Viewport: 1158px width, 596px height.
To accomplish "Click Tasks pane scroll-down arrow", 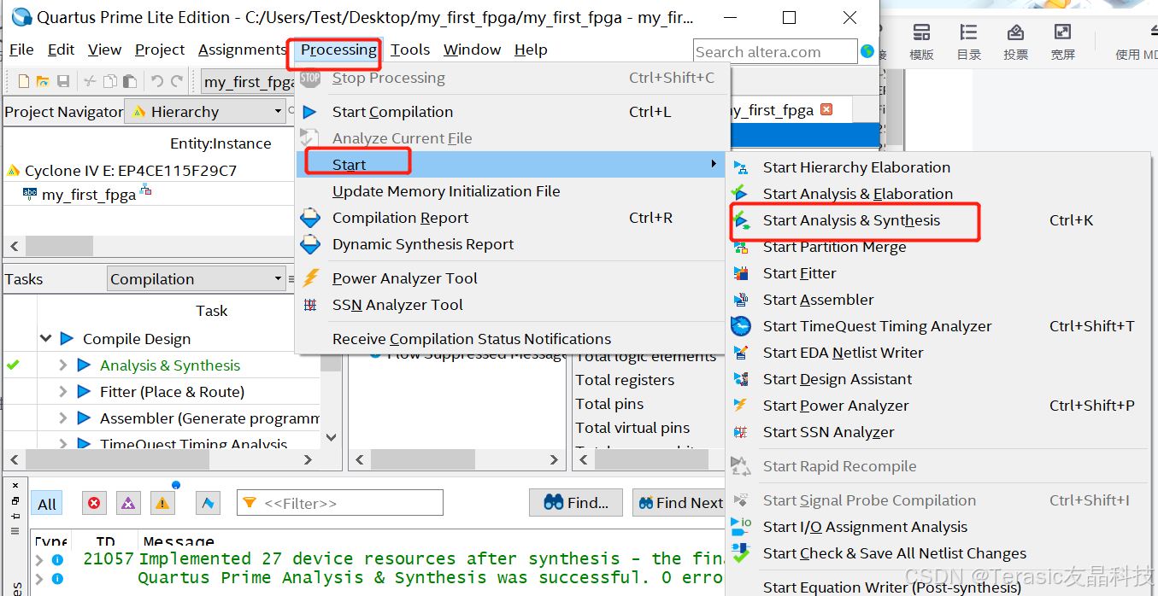I will tap(332, 438).
